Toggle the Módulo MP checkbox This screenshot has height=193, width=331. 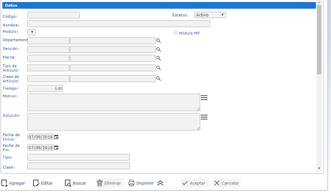(x=176, y=32)
